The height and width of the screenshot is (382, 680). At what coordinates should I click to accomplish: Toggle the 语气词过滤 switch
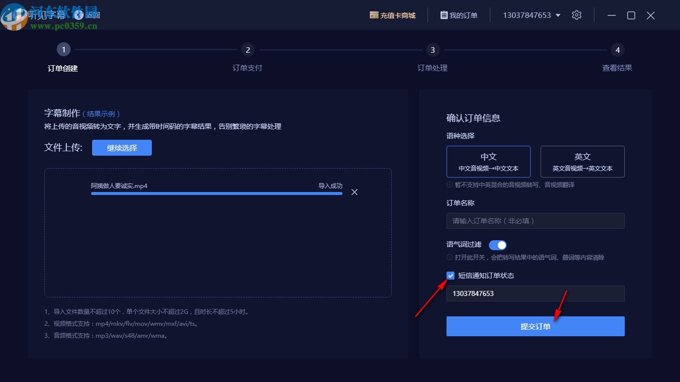pos(498,245)
